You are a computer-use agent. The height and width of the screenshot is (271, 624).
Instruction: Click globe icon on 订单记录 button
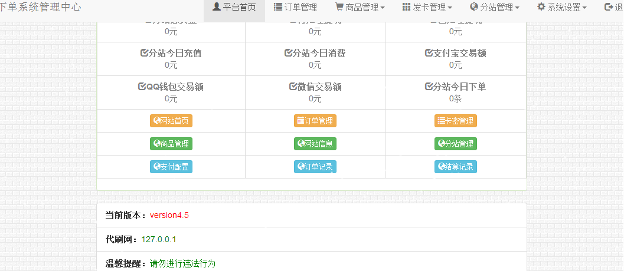pos(300,167)
